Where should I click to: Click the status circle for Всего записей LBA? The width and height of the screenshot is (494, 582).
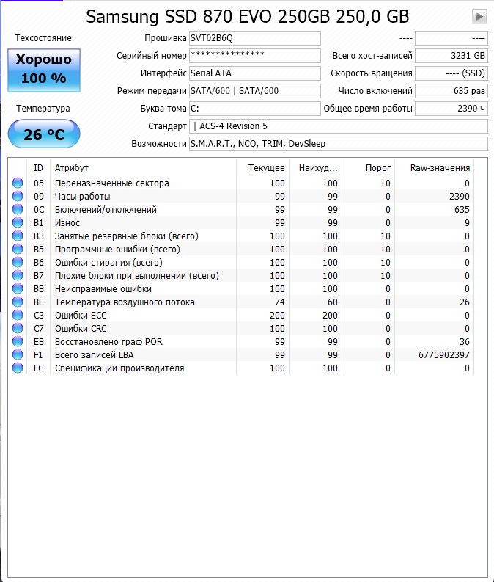tap(18, 354)
